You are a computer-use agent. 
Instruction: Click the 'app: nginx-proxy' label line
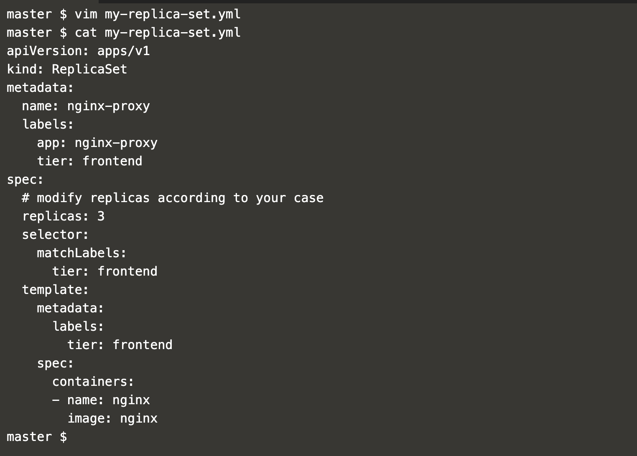point(97,143)
